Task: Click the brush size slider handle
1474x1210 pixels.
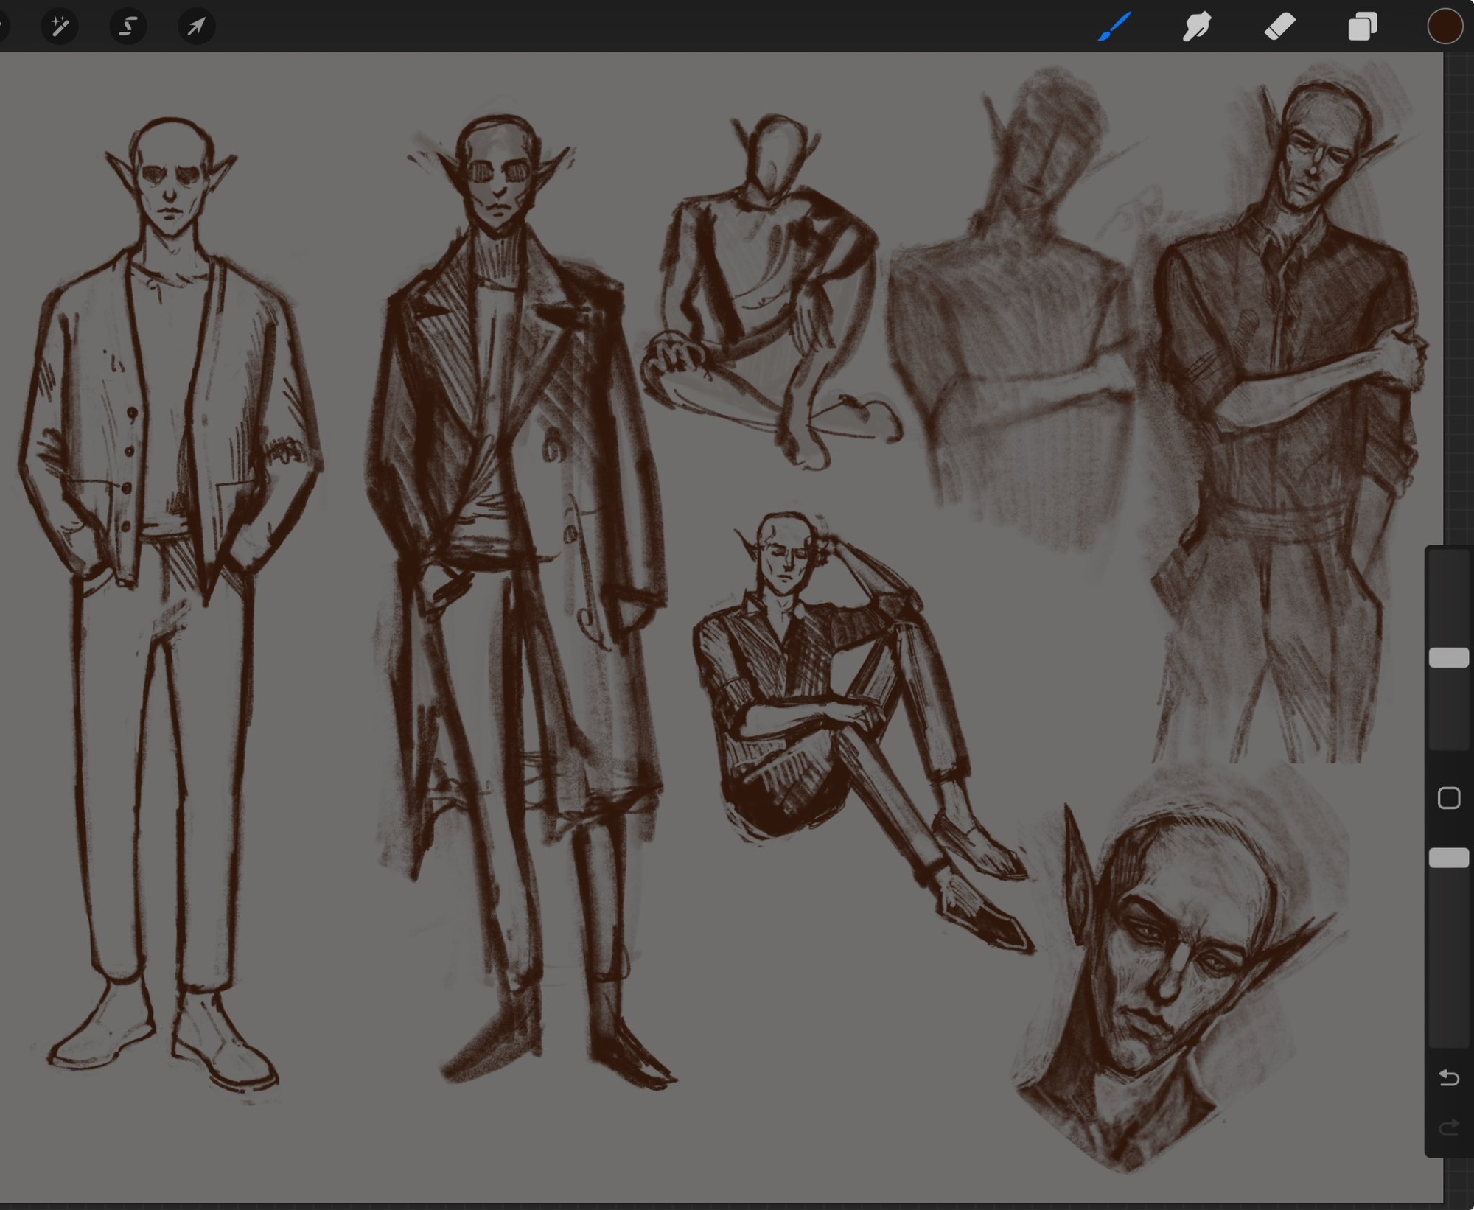Action: pos(1448,658)
